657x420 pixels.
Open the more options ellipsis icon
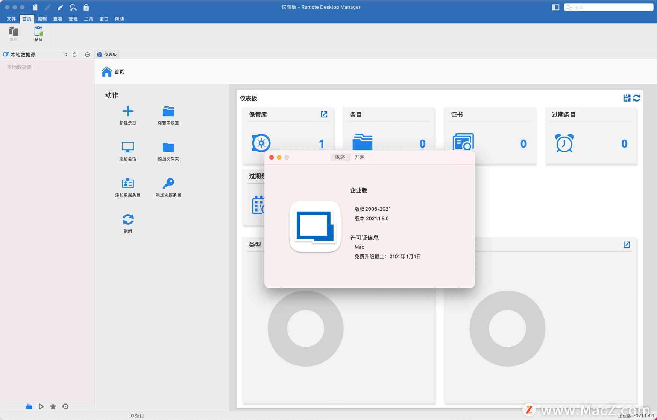tap(87, 55)
